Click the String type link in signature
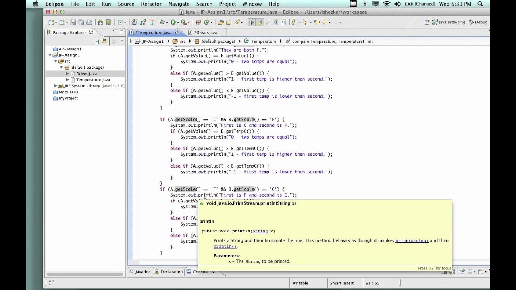 [x=260, y=231]
